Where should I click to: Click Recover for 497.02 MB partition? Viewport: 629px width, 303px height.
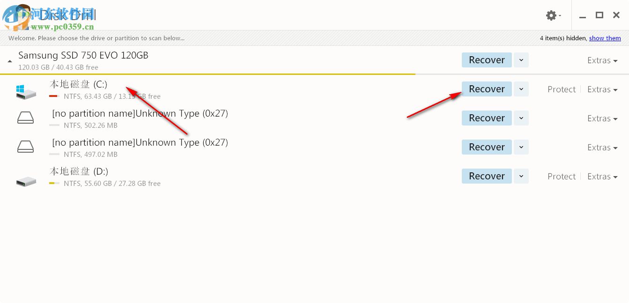point(487,147)
